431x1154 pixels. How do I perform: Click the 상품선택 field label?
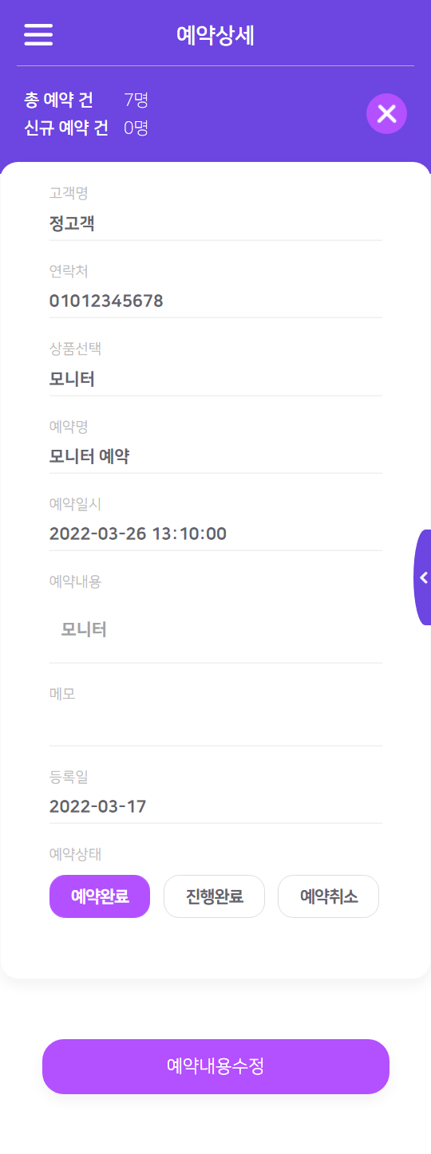tap(75, 349)
